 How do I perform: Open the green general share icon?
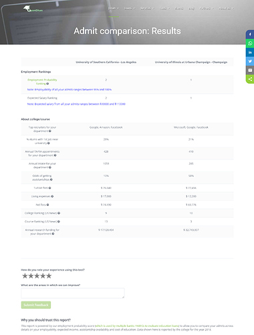click(x=250, y=79)
